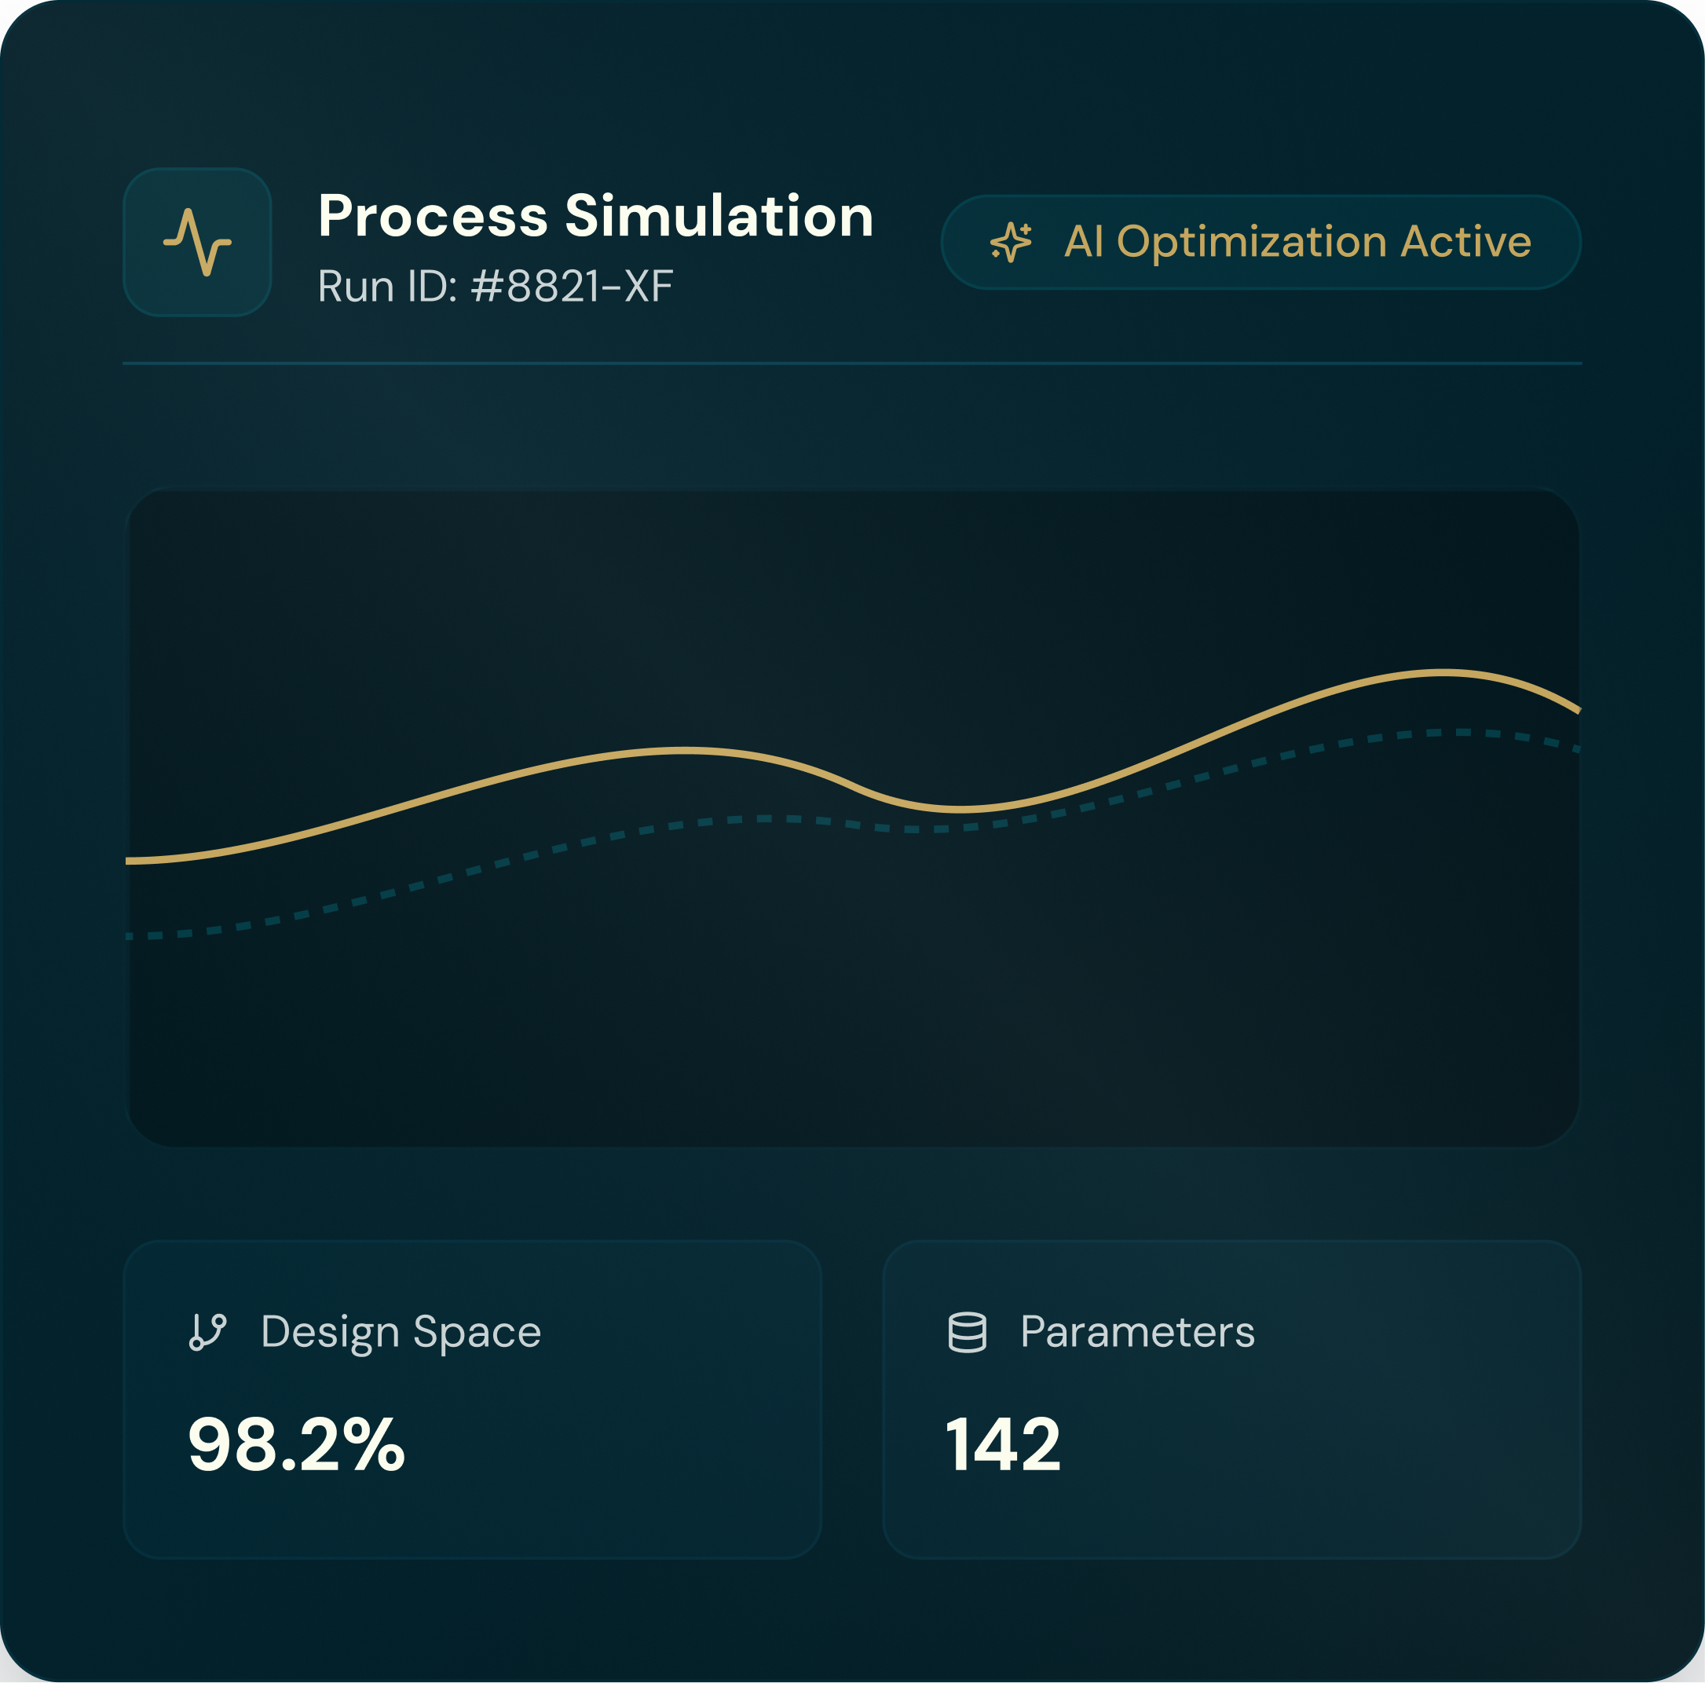Image resolution: width=1705 pixels, height=1683 pixels.
Task: Click the Process Simulation title
Action: click(595, 215)
